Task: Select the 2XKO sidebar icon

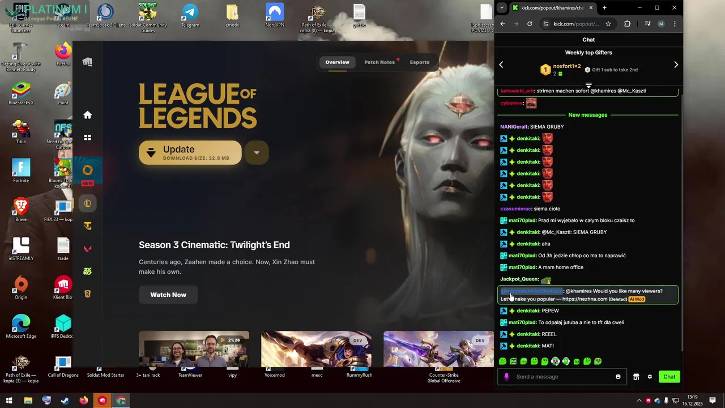Action: (x=87, y=271)
